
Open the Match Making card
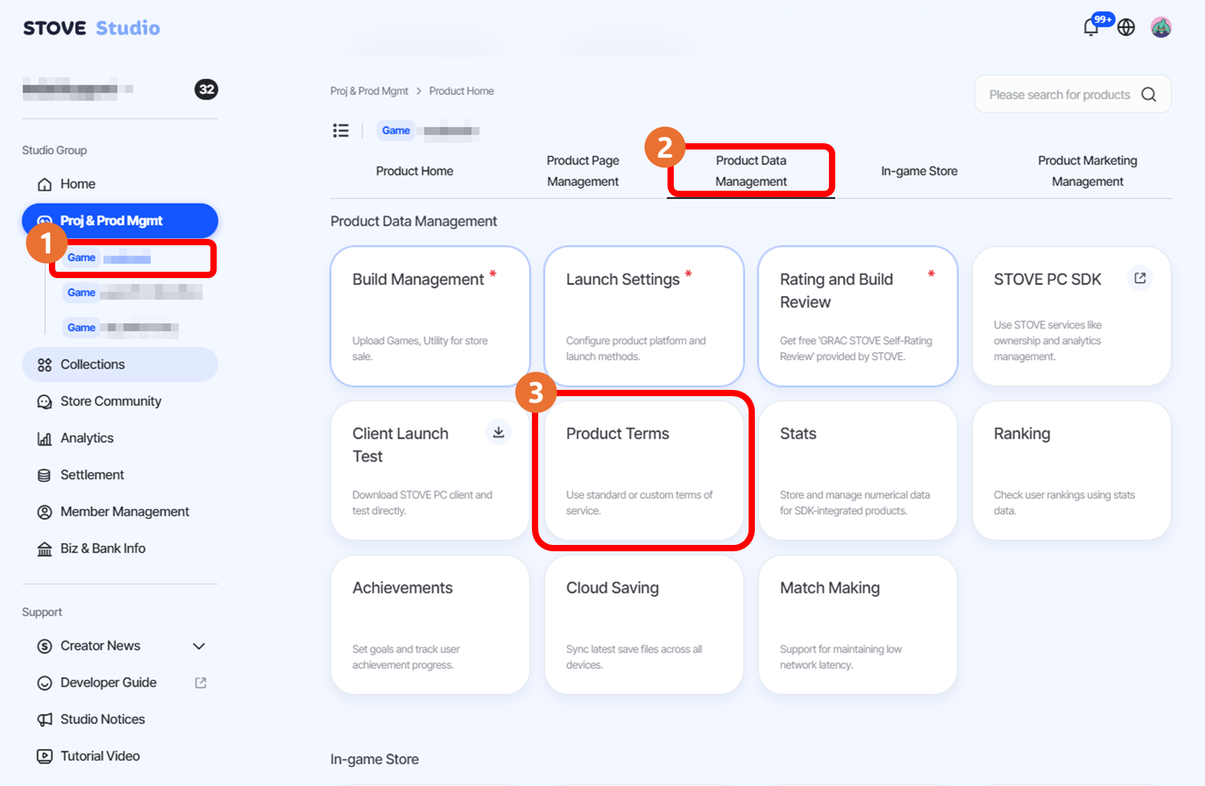pyautogui.click(x=858, y=625)
